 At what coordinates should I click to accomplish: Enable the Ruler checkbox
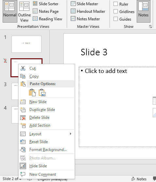pyautogui.click(x=115, y=4)
